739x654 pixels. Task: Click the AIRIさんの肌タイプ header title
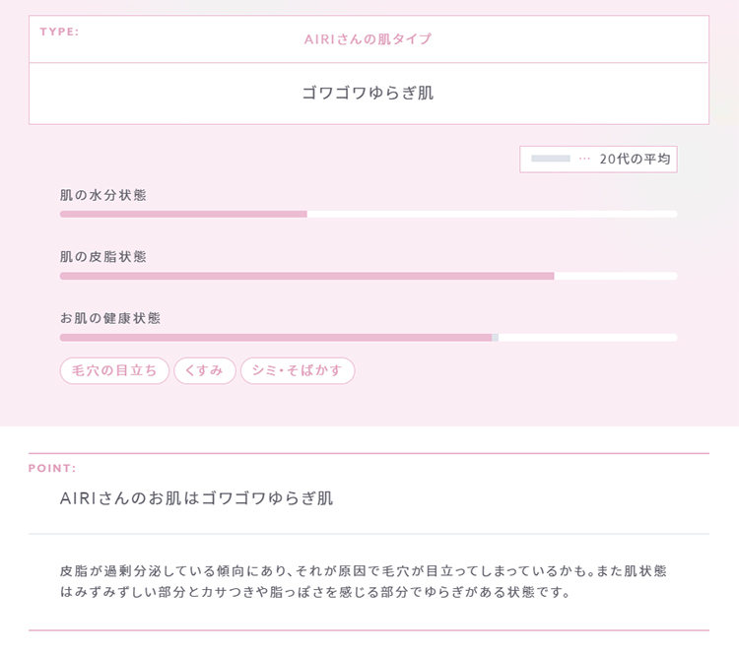(x=368, y=39)
